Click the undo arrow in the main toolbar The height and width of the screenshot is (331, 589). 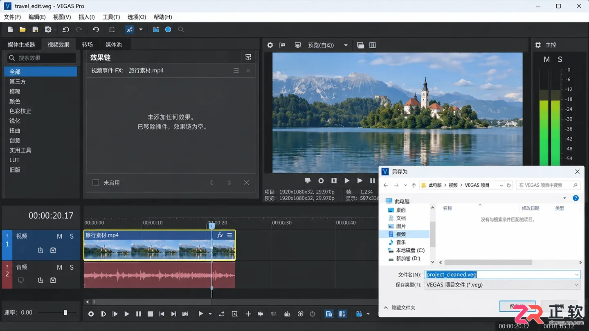tap(66, 29)
